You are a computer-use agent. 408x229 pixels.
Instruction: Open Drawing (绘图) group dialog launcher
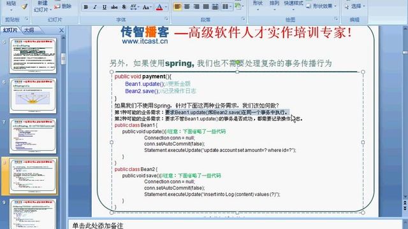(336, 18)
